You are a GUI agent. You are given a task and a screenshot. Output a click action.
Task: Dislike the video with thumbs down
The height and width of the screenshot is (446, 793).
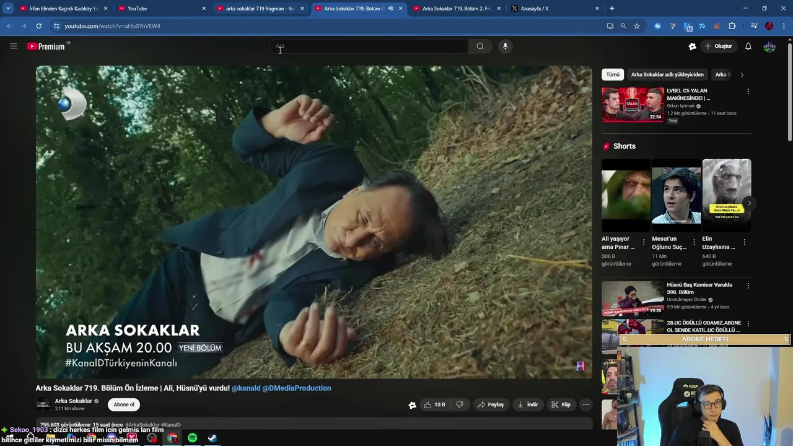click(460, 404)
